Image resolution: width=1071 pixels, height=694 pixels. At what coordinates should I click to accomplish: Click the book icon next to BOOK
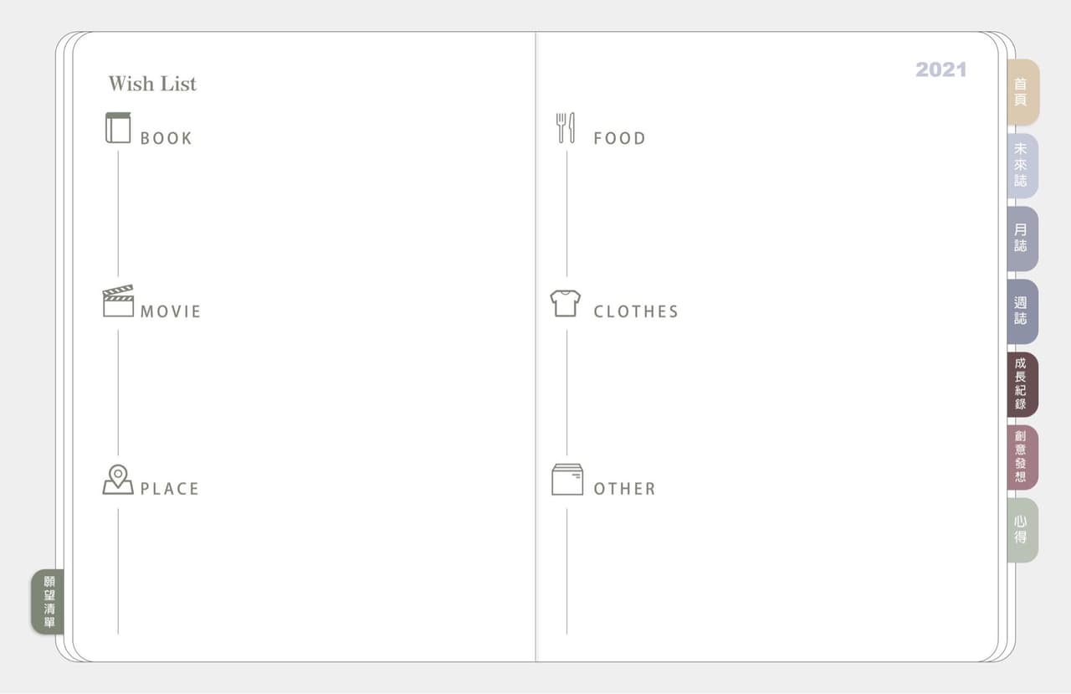tap(118, 128)
